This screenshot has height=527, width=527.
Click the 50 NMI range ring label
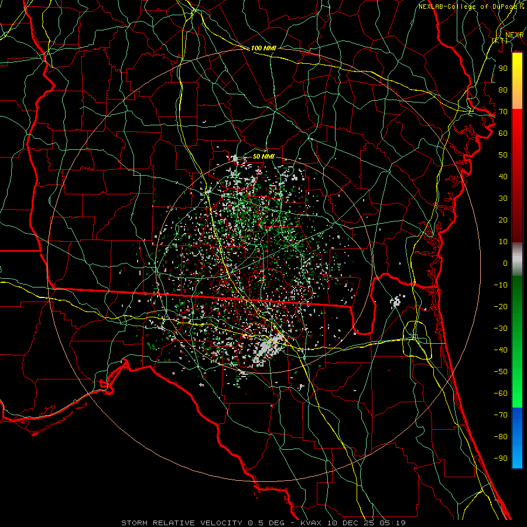coord(263,156)
